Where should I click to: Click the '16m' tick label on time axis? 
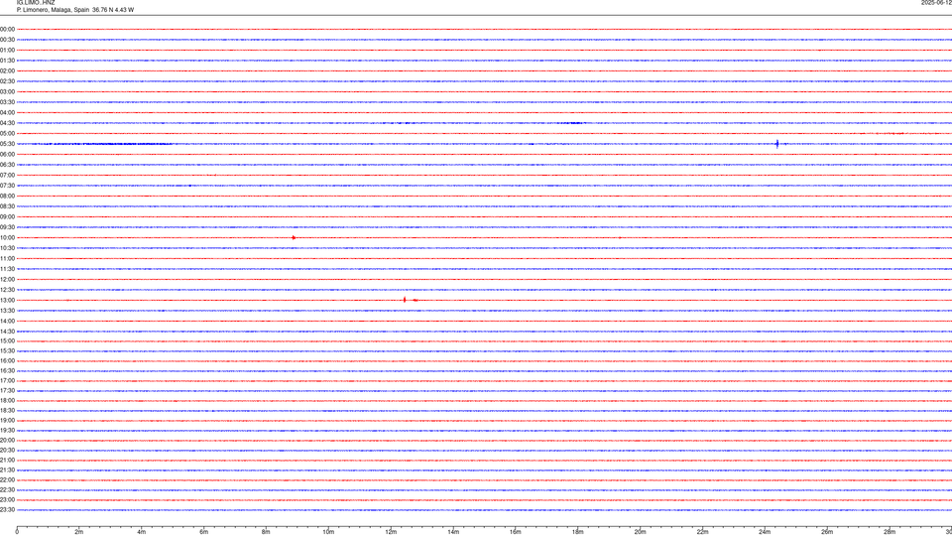pos(516,532)
